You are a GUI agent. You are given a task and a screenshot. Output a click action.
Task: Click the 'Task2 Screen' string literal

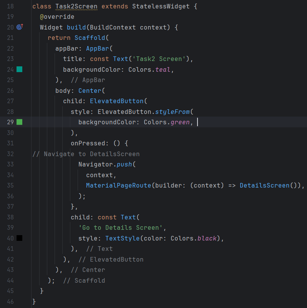click(159, 59)
